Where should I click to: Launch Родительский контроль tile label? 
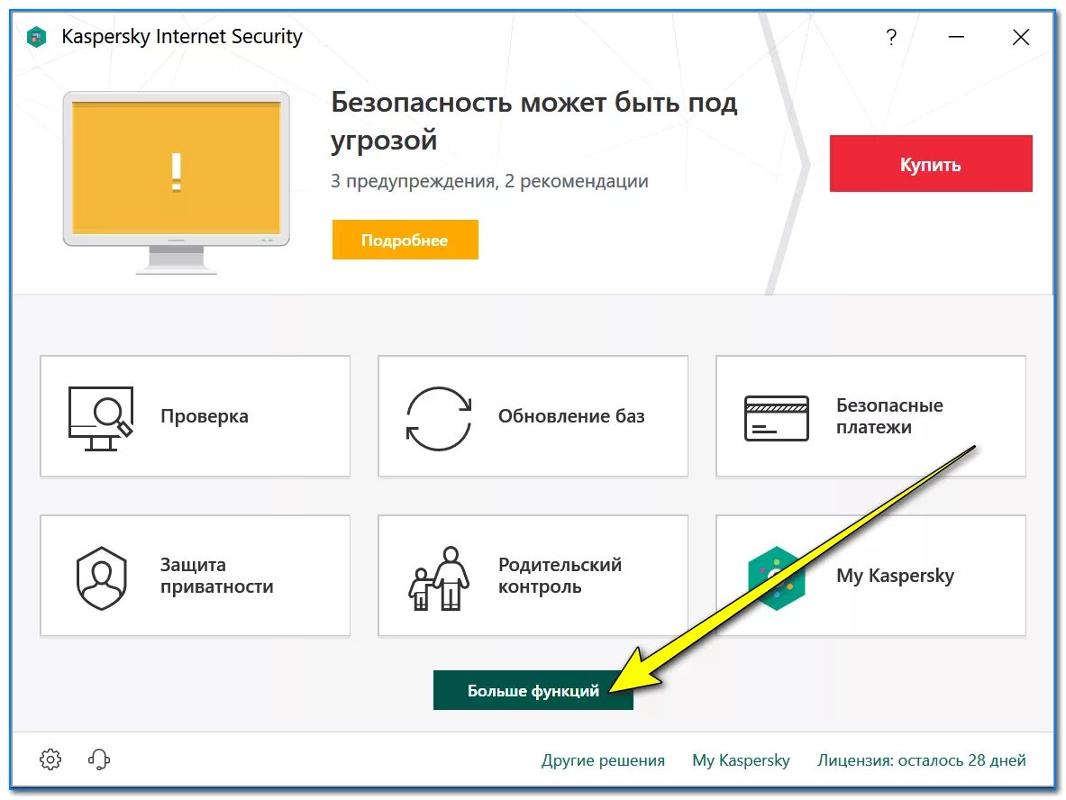[560, 575]
